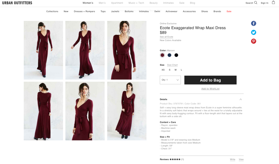Open the Qty quantity dropdown
Image resolution: width=279 pixels, height=164 pixels.
[x=170, y=80]
